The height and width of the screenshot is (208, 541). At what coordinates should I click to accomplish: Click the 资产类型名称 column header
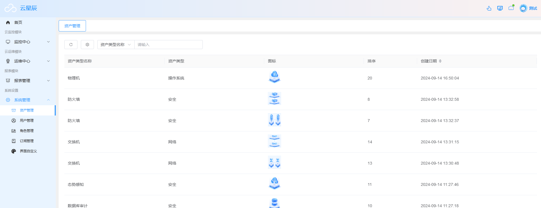pyautogui.click(x=80, y=61)
